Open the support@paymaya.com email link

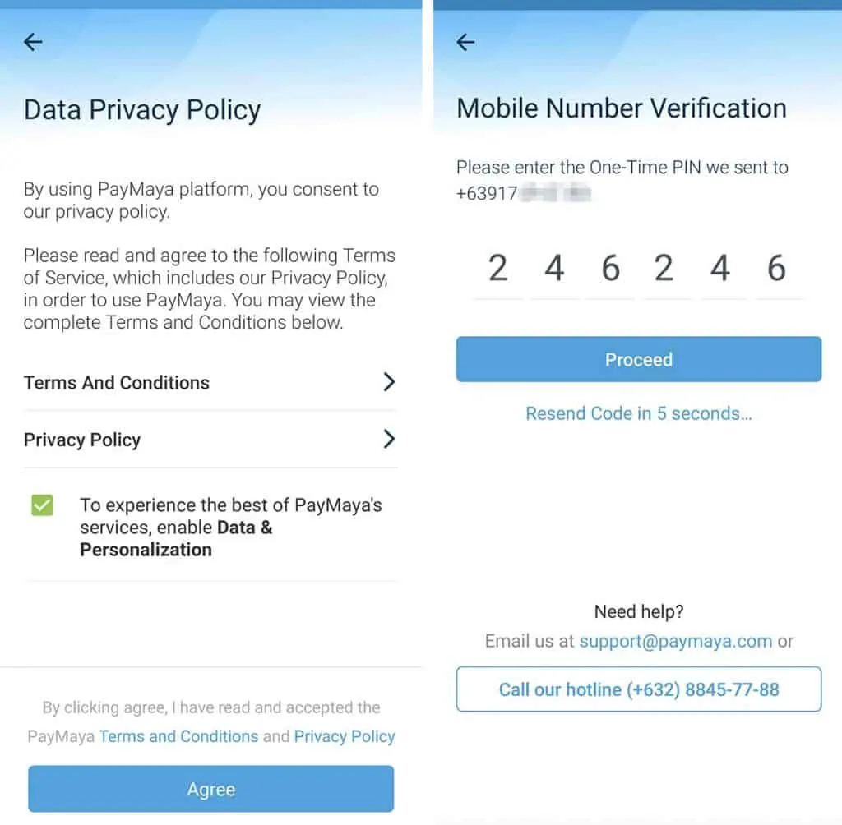point(675,641)
